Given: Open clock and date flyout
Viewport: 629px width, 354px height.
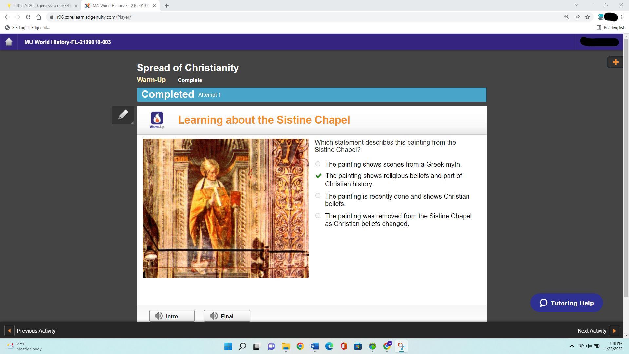Looking at the screenshot, I should point(613,346).
